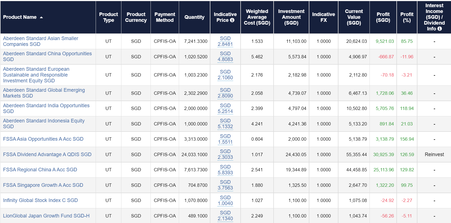Select current value 55,355.44
The width and height of the screenshot is (451, 223).
coord(356,154)
